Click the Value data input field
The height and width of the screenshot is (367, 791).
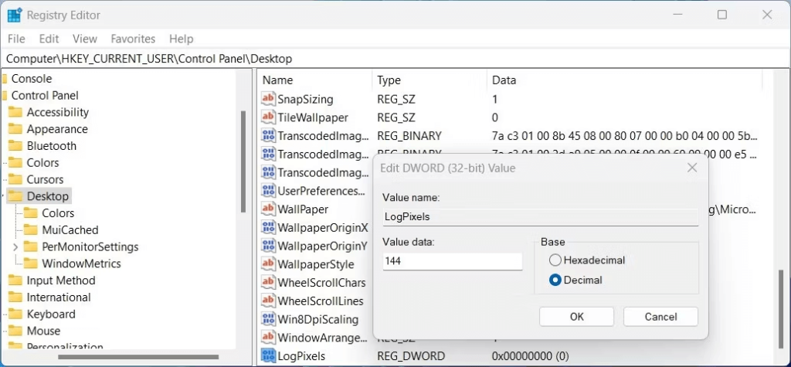point(452,262)
